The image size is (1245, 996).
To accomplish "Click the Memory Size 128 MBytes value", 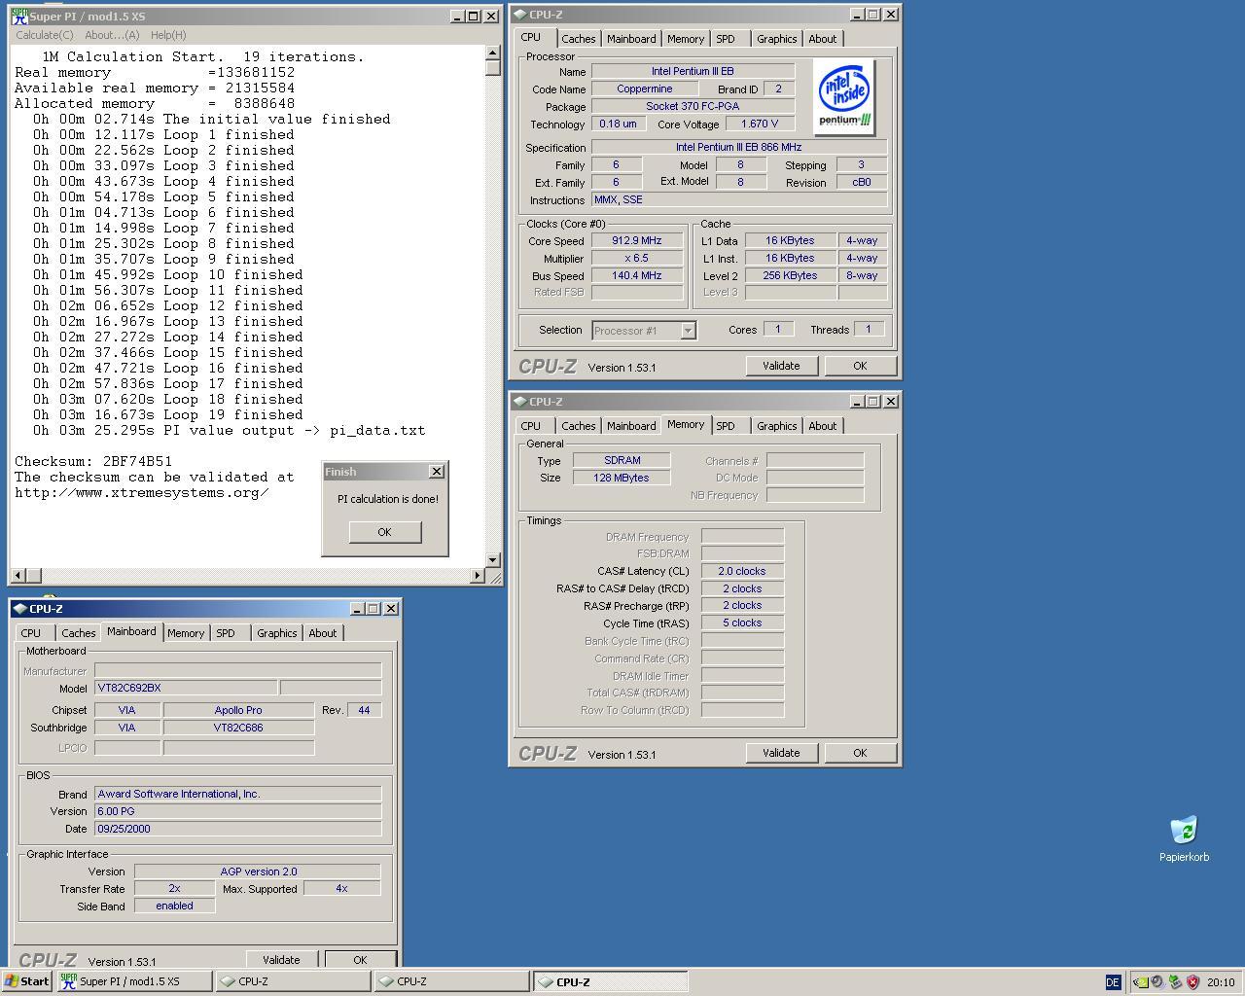I will (x=622, y=478).
